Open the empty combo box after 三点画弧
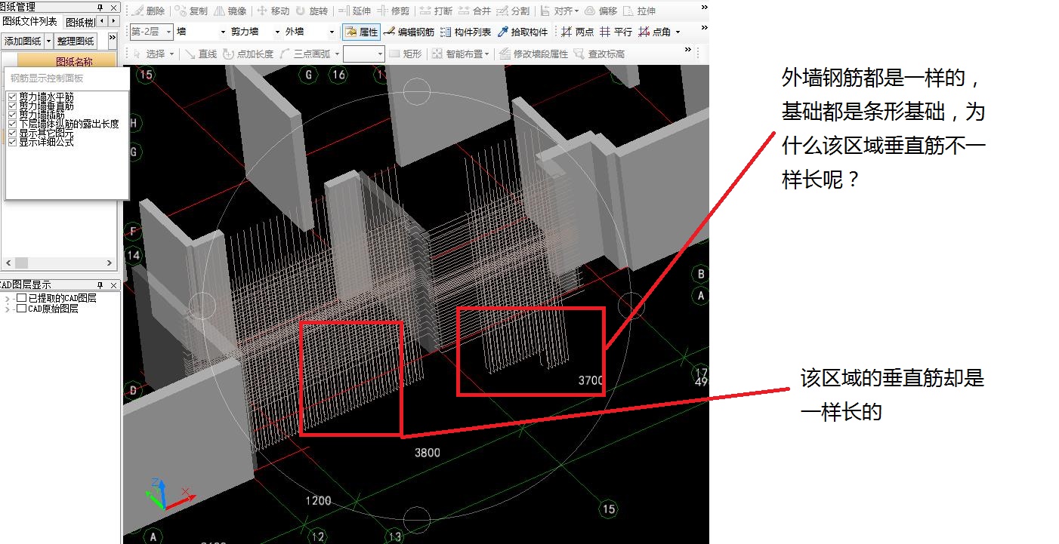 point(364,54)
